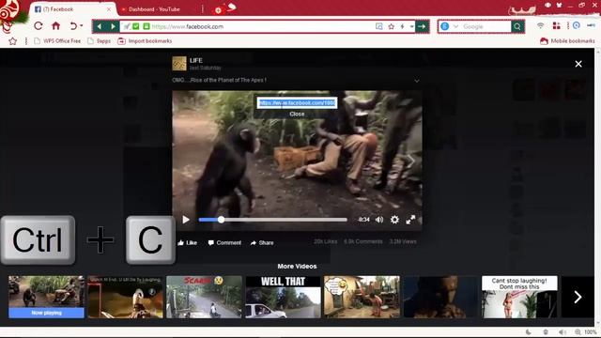Navigate forward with the green right arrow

pyautogui.click(x=113, y=26)
